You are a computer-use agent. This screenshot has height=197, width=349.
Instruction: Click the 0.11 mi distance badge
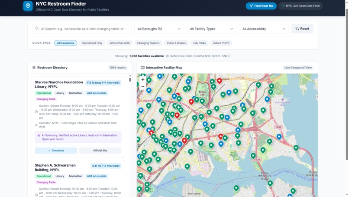pyautogui.click(x=106, y=166)
